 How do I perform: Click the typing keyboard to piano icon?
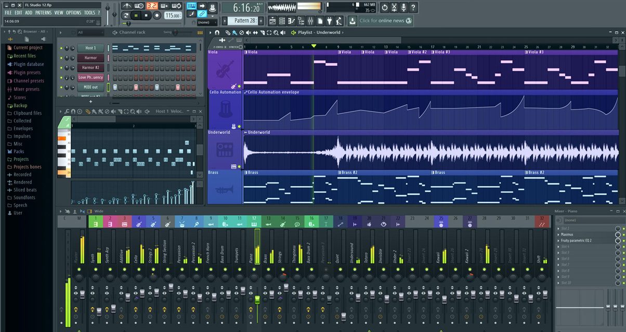tap(191, 5)
